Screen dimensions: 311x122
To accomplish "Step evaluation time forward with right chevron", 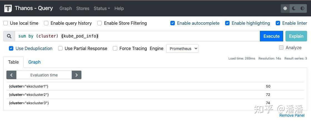I will pos(76,75).
